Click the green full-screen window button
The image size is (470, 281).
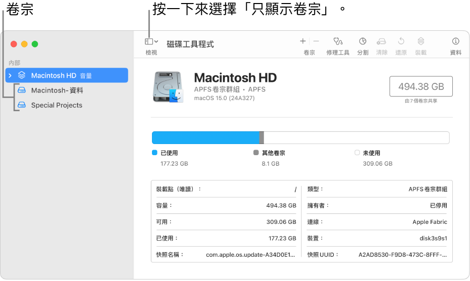coord(35,44)
